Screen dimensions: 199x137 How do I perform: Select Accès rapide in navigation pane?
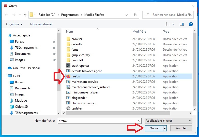22,35
